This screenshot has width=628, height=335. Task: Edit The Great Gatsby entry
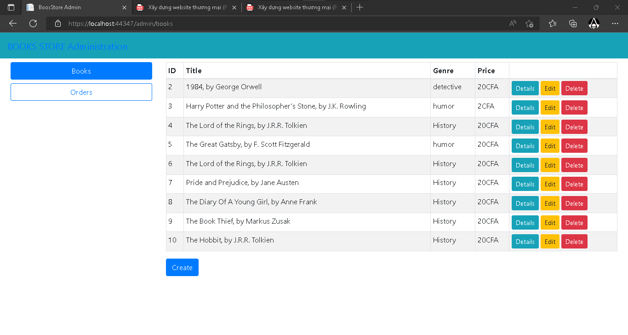[550, 146]
